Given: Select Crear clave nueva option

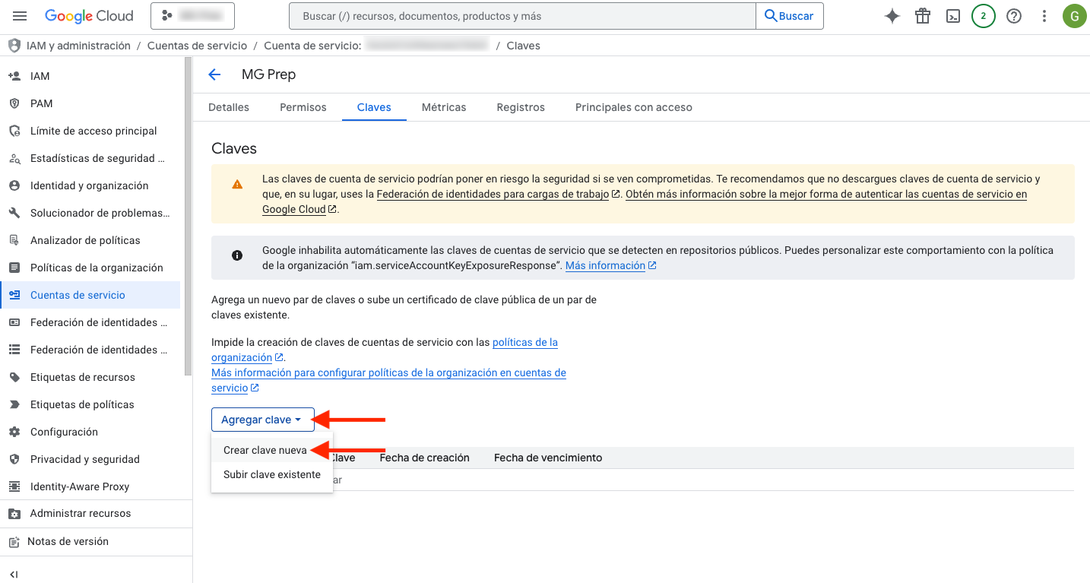Looking at the screenshot, I should (265, 450).
